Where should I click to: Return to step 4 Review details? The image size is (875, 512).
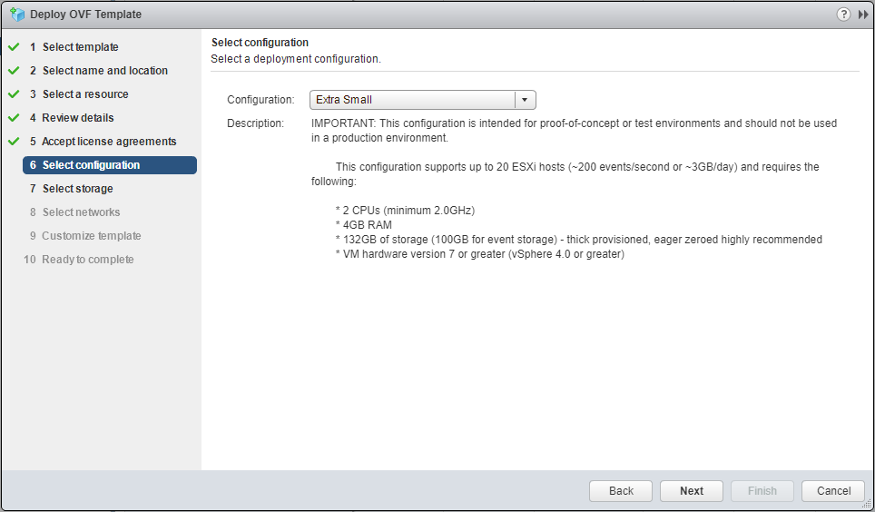[78, 118]
